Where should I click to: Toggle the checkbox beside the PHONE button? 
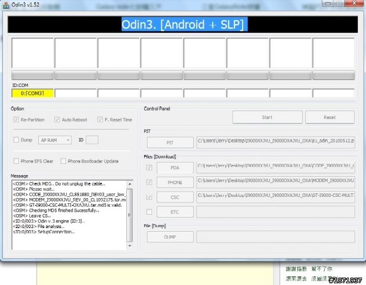[149, 183]
